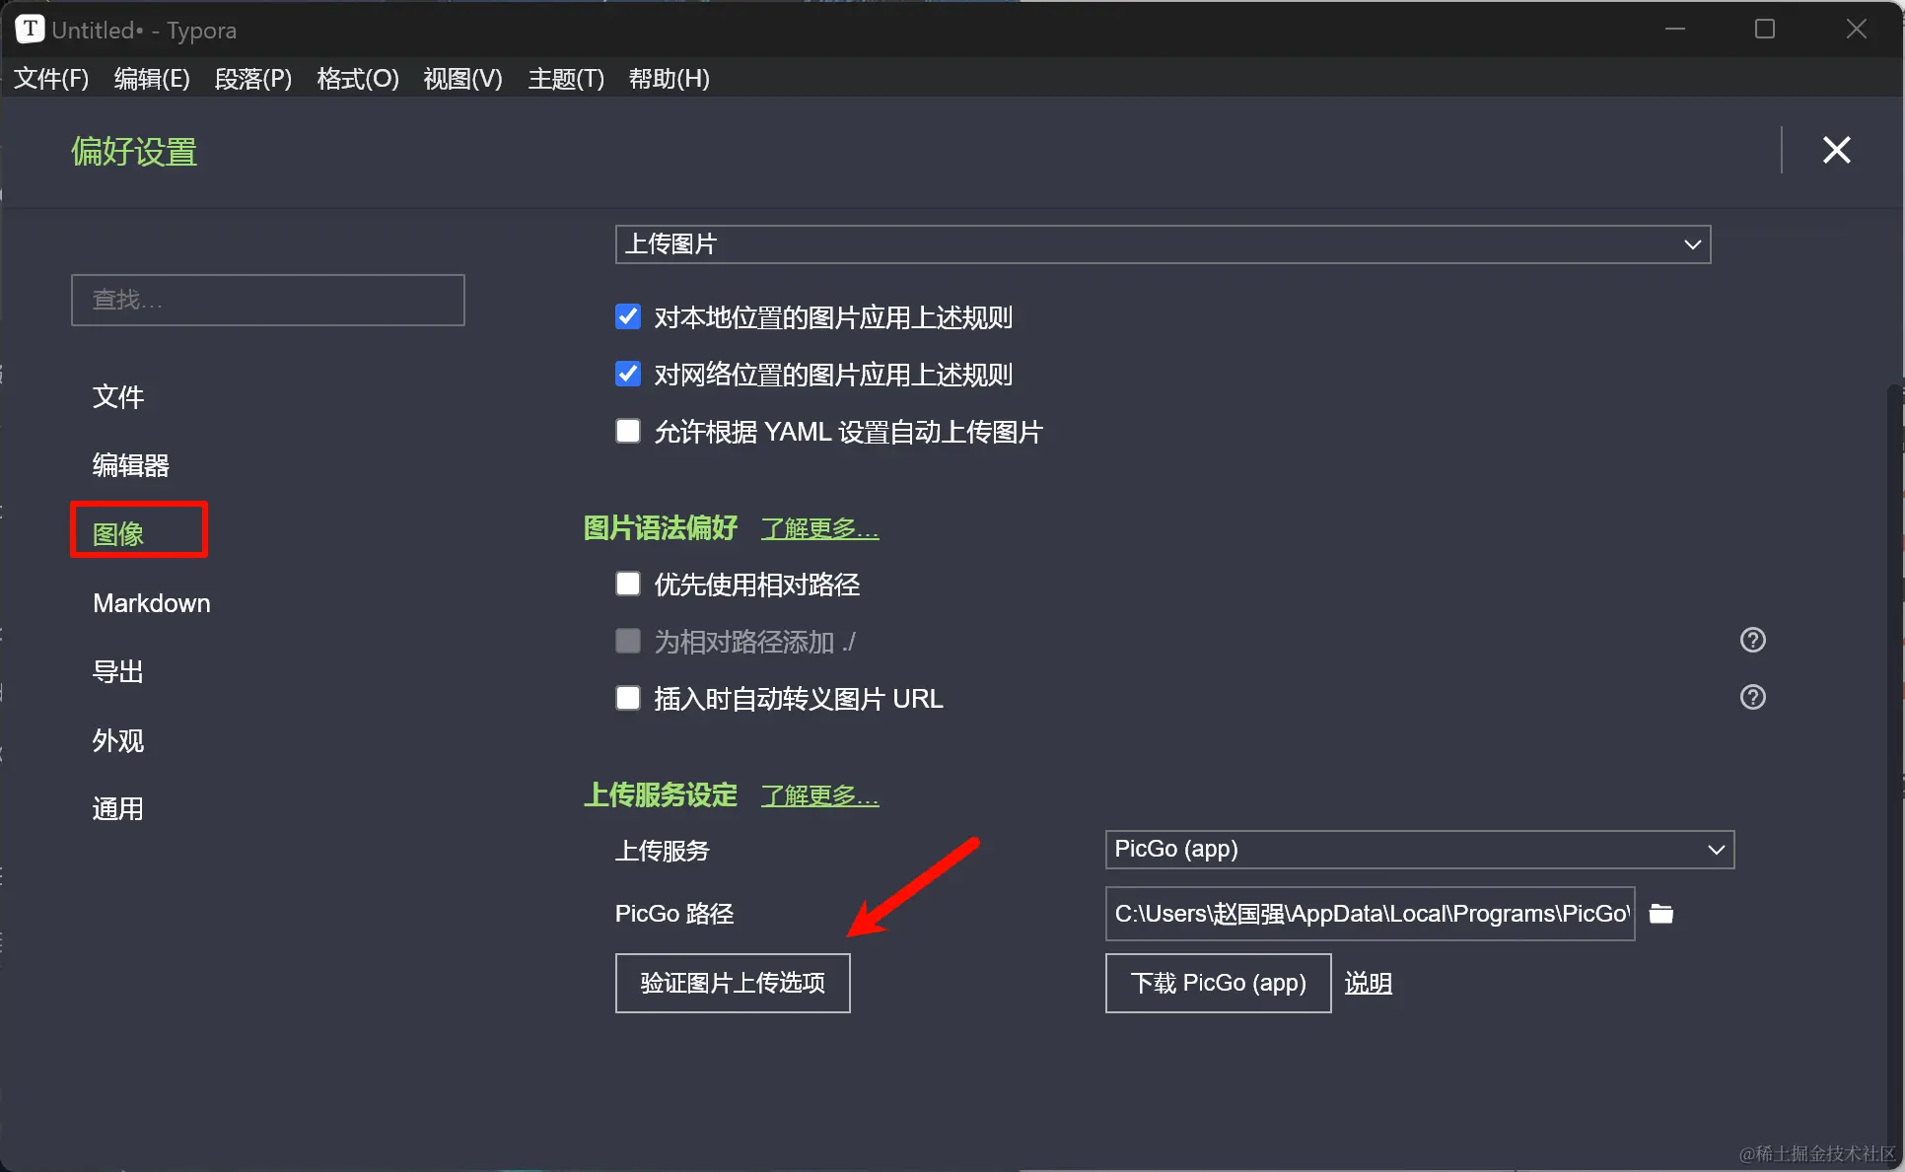Uncheck apply rules to local images
The image size is (1905, 1172).
[x=628, y=316]
